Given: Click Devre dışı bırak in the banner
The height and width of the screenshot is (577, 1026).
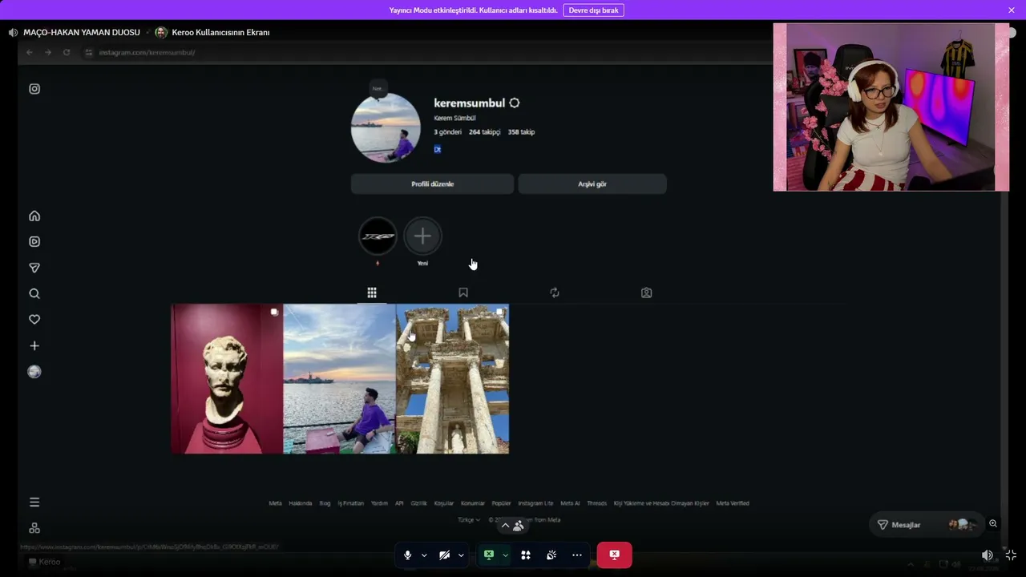Looking at the screenshot, I should point(594,10).
